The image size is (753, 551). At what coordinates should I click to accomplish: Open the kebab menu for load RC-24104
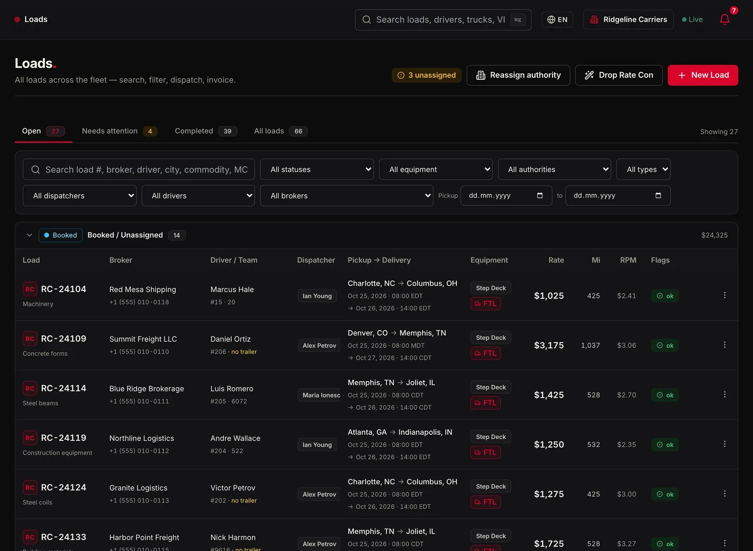725,295
